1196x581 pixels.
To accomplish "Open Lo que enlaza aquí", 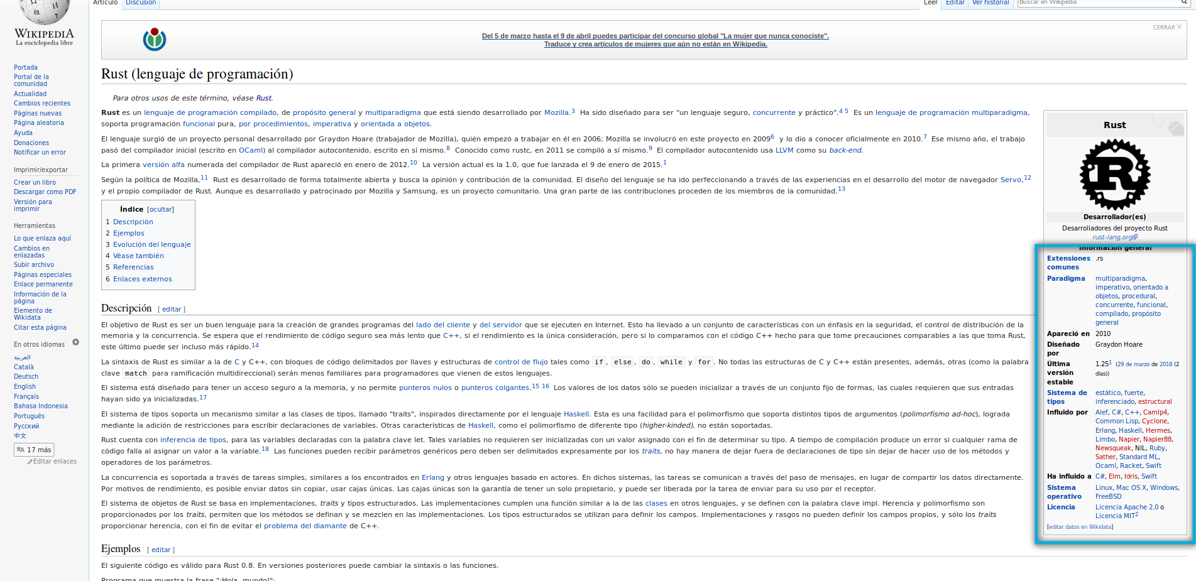I will pos(42,239).
